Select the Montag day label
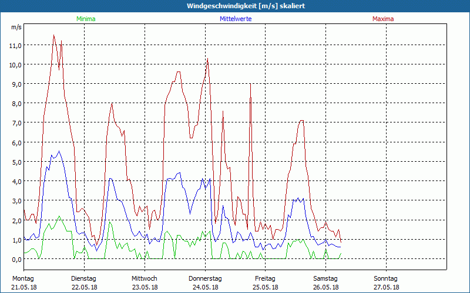This screenshot has width=470, height=293. (23, 278)
